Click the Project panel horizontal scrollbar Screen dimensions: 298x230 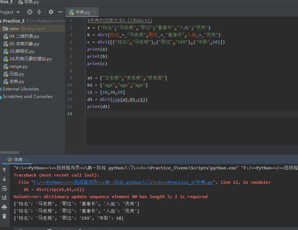[9, 152]
